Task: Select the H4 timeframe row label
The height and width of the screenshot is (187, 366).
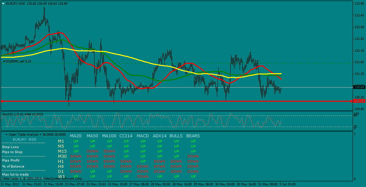Action: tap(61, 166)
